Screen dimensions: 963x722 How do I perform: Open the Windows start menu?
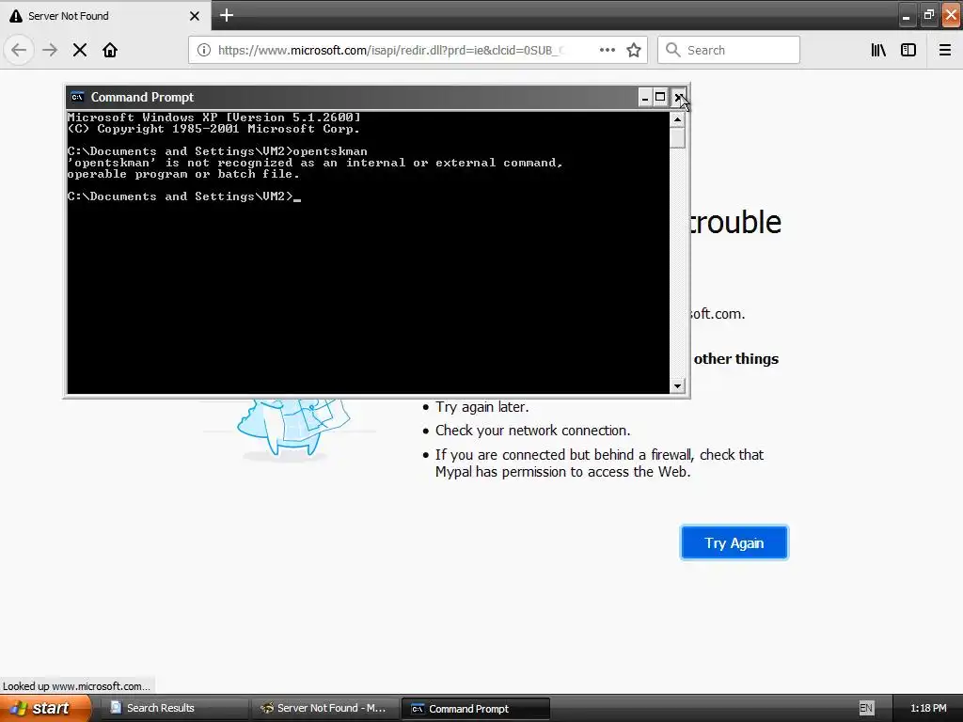(45, 708)
